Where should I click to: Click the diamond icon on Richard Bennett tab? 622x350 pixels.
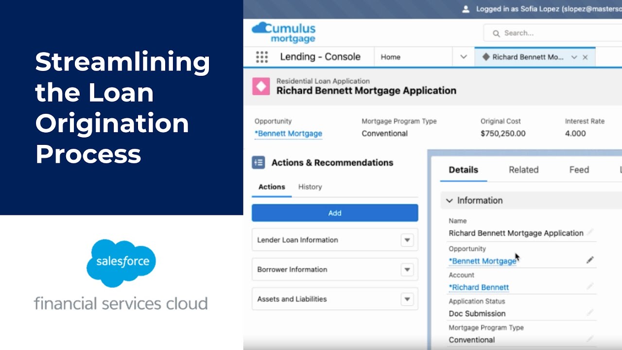(x=485, y=57)
